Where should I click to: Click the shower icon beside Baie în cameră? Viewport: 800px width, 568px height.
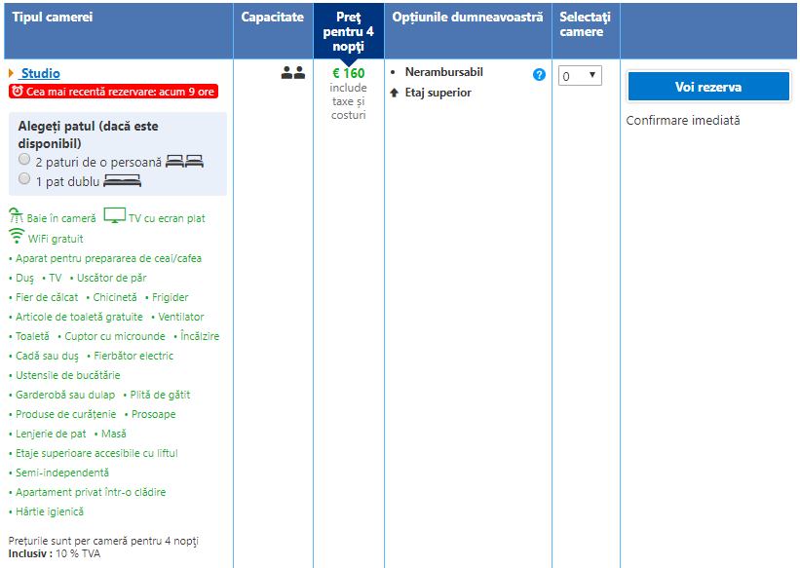tap(16, 216)
